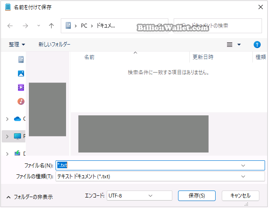Create a new folder with 新しいフォルダー
269x208 pixels.
click(x=54, y=45)
